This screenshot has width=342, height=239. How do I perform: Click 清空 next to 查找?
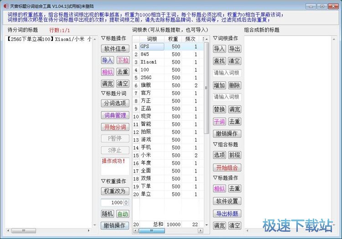click(x=234, y=61)
